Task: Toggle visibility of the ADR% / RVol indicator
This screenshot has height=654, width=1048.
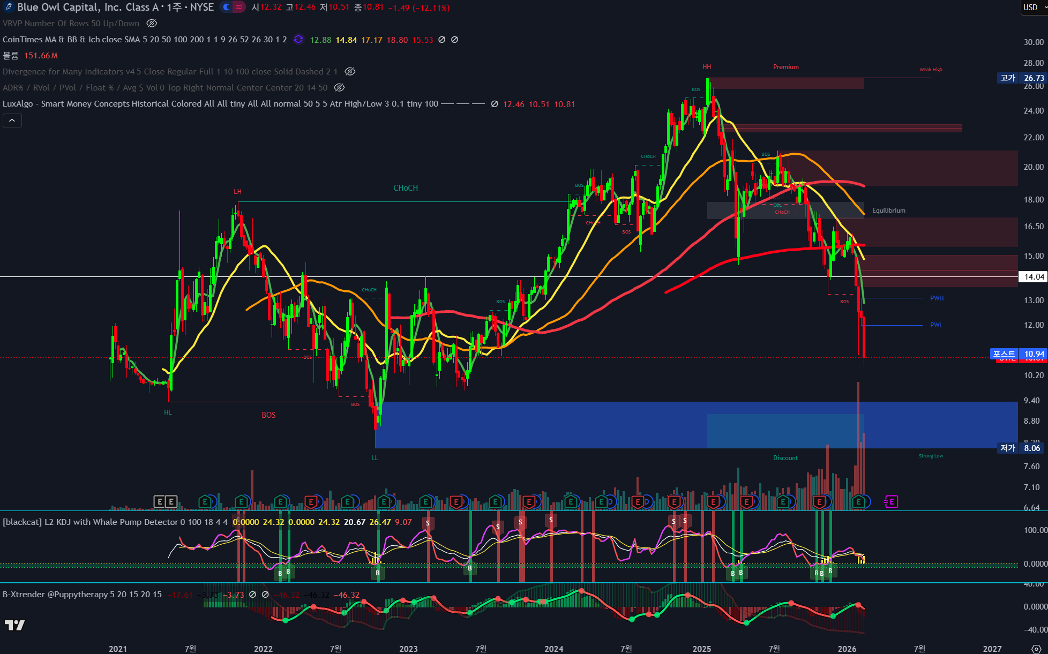Action: pos(339,87)
